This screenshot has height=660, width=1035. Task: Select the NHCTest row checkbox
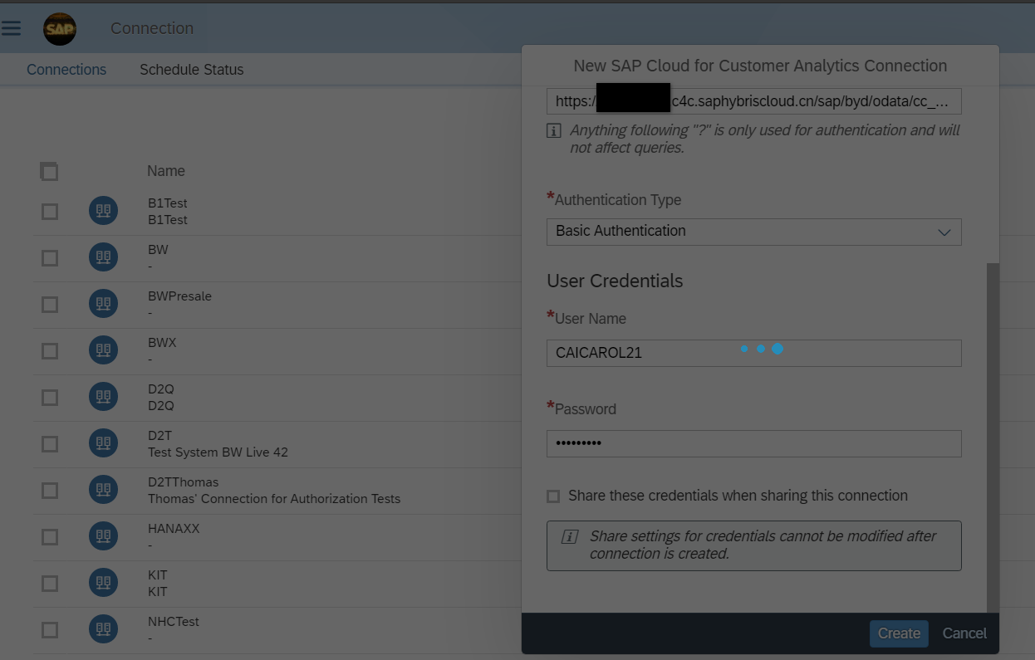[50, 630]
